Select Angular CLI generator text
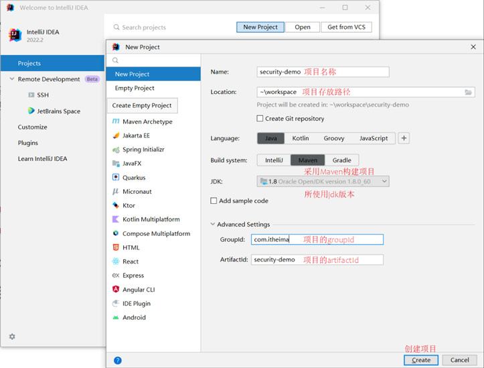Screen dimensions: 484x368 139,290
